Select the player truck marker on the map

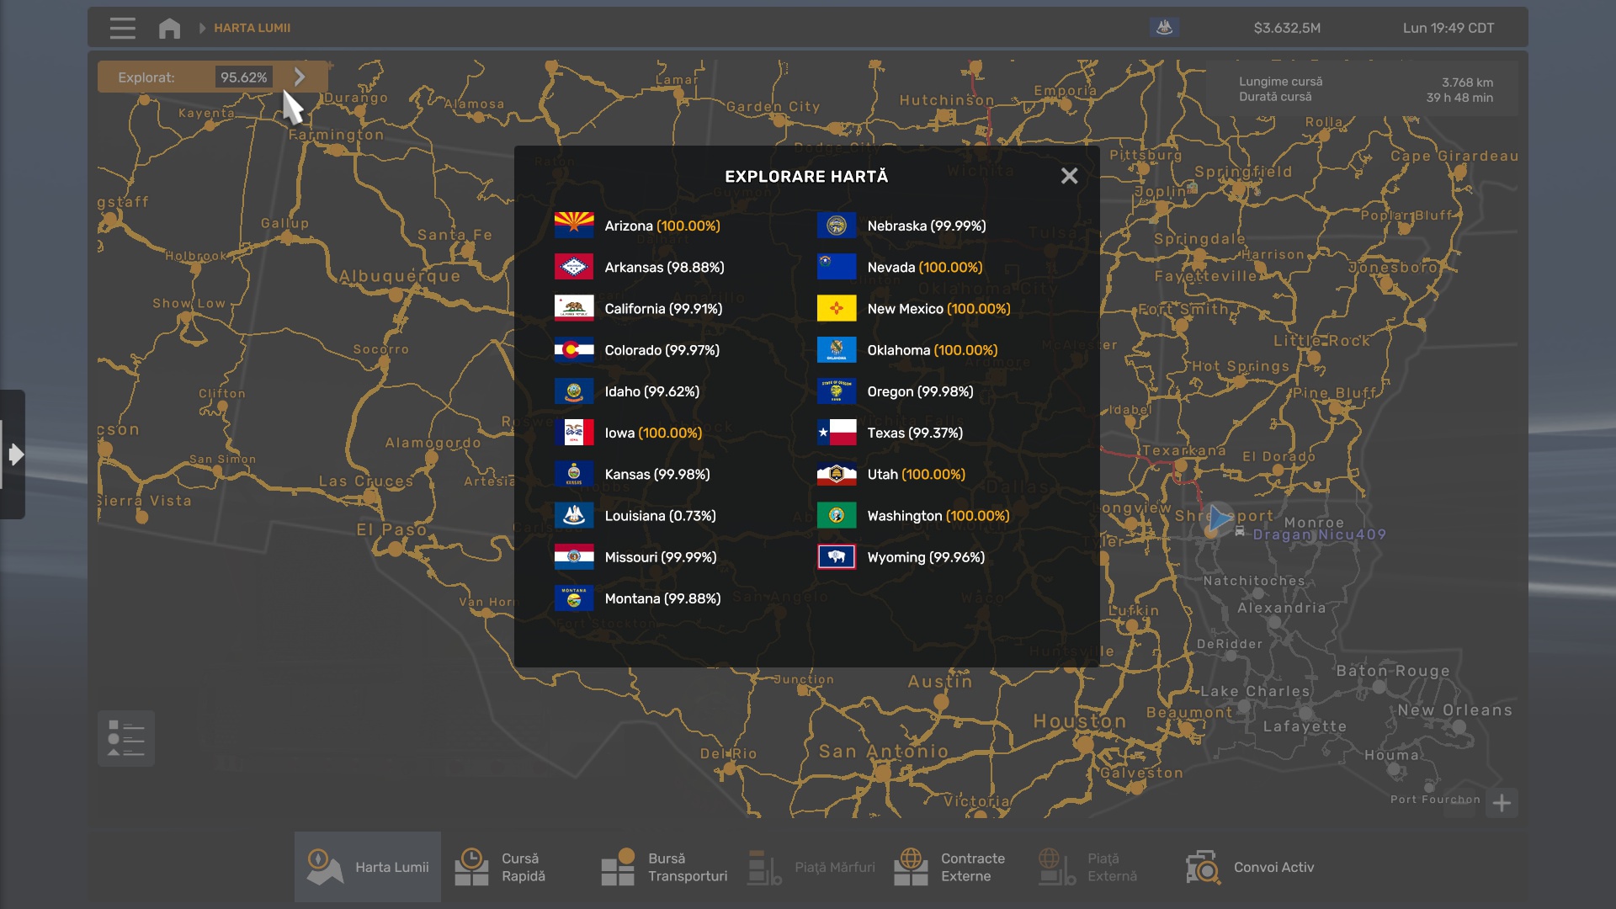(1219, 519)
